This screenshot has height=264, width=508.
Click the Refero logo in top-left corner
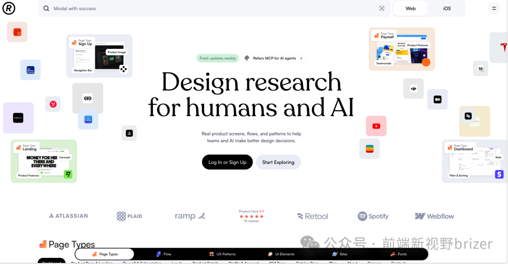point(8,8)
